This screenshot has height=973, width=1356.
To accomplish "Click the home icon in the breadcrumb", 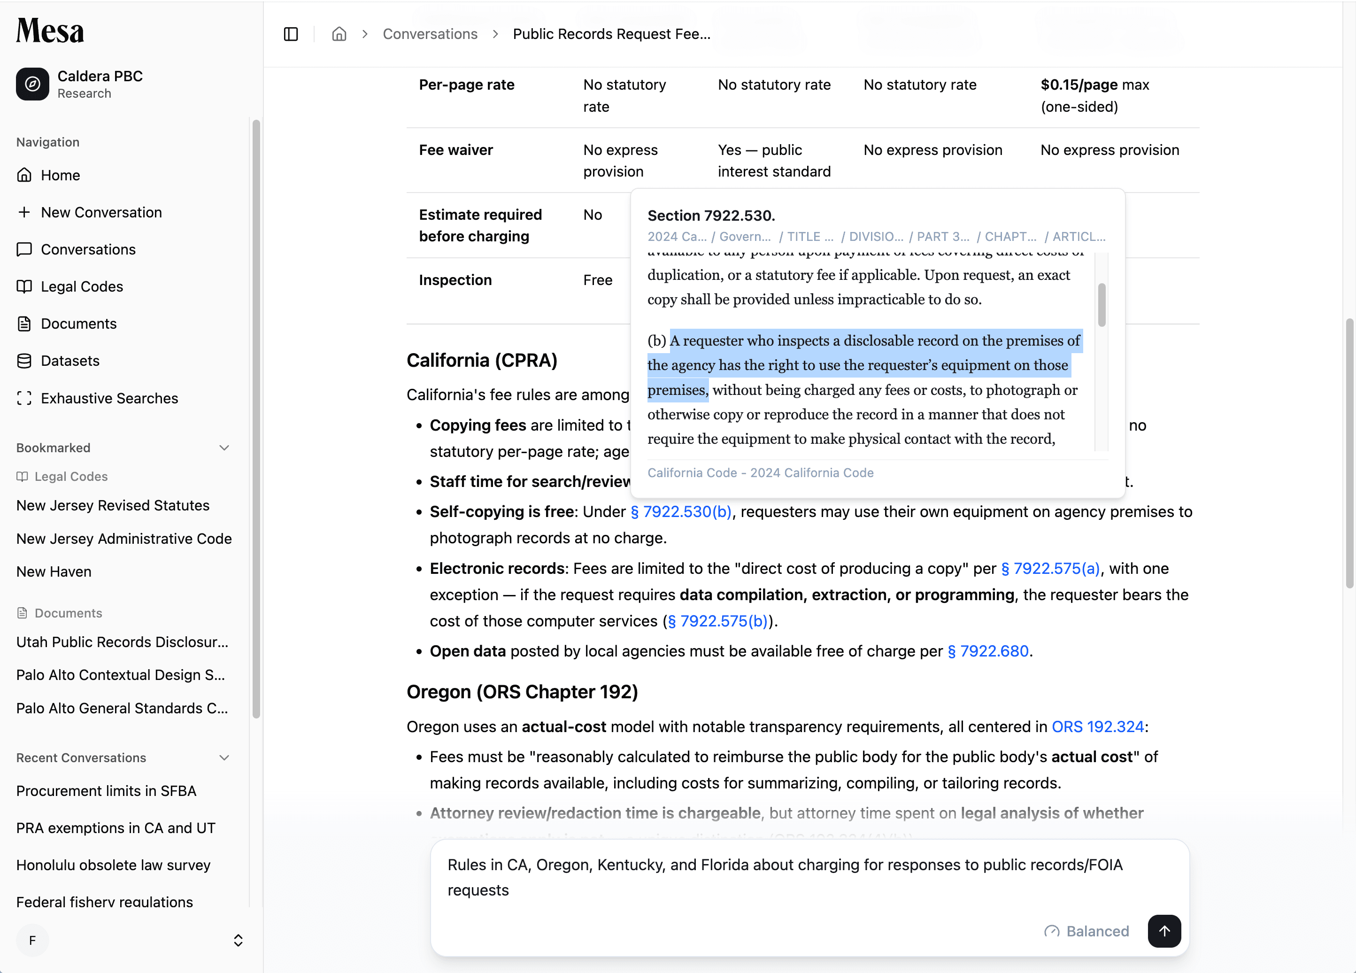I will (339, 34).
